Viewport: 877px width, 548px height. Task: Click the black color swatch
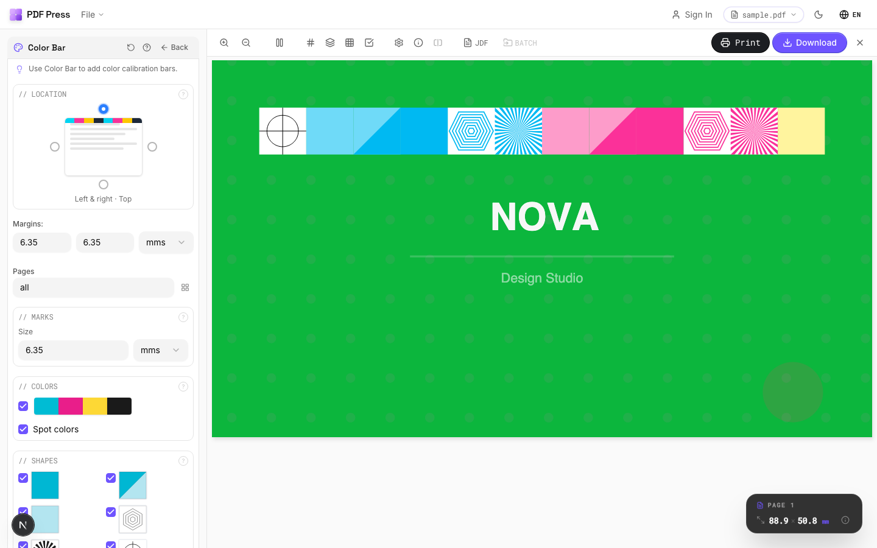coord(119,406)
